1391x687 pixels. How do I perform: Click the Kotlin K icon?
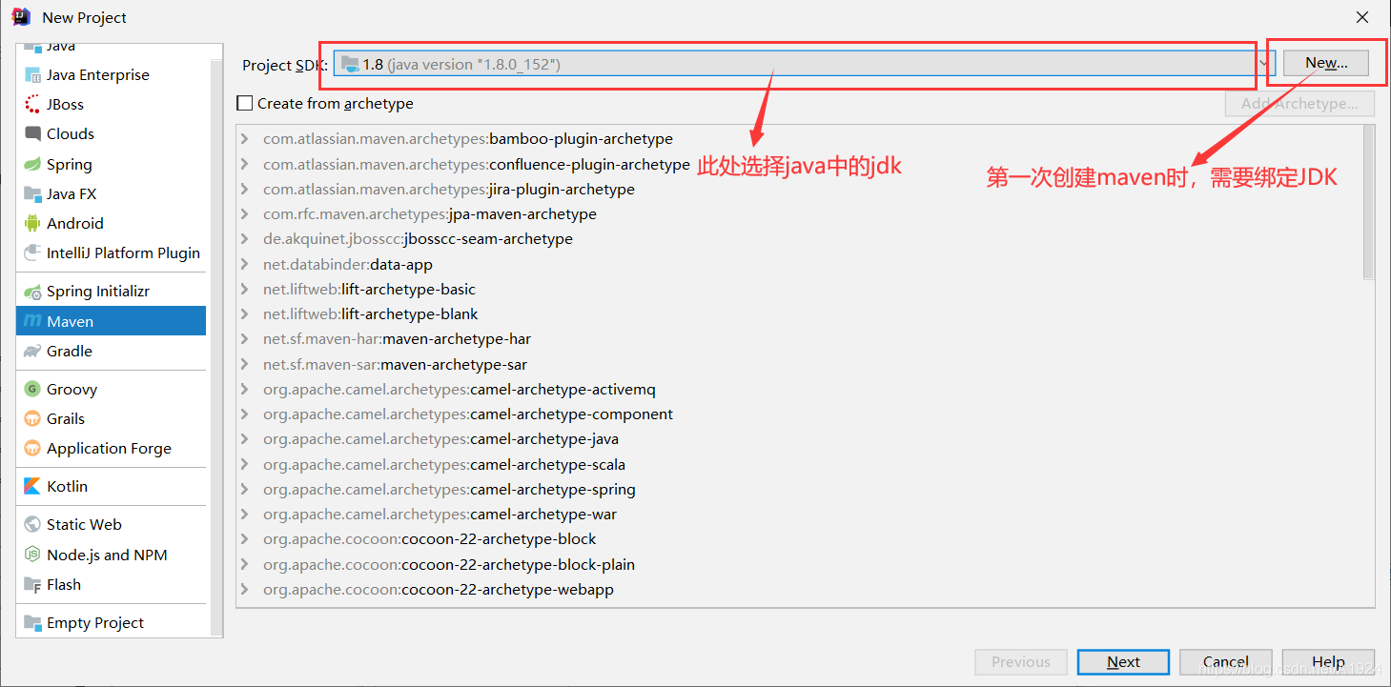(32, 486)
